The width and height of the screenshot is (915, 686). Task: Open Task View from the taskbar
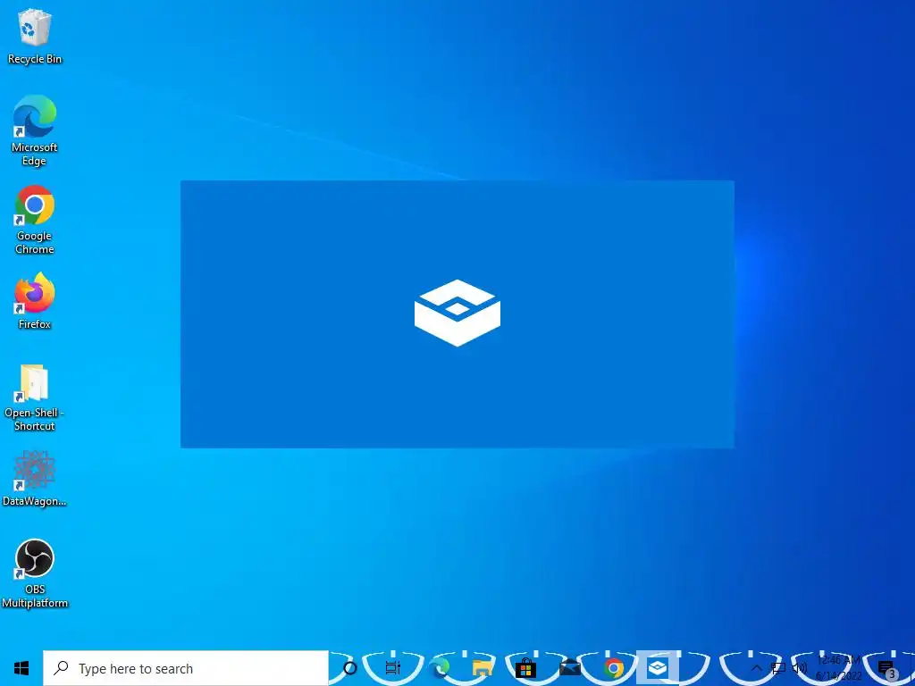pos(393,668)
